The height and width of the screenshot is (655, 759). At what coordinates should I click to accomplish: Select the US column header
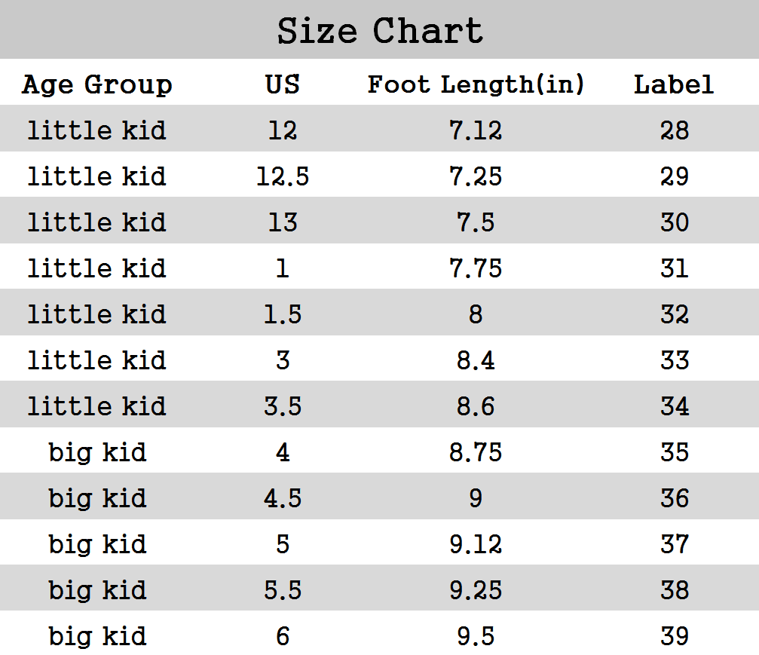tap(283, 84)
